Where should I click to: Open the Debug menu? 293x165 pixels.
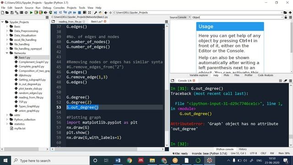pyautogui.click(x=47, y=8)
